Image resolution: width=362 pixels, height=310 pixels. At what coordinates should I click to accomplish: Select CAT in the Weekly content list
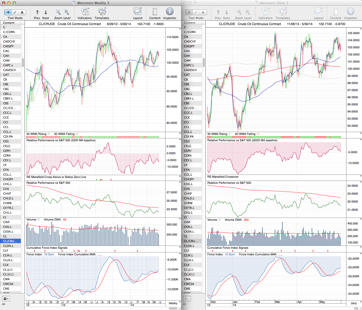coord(6,75)
